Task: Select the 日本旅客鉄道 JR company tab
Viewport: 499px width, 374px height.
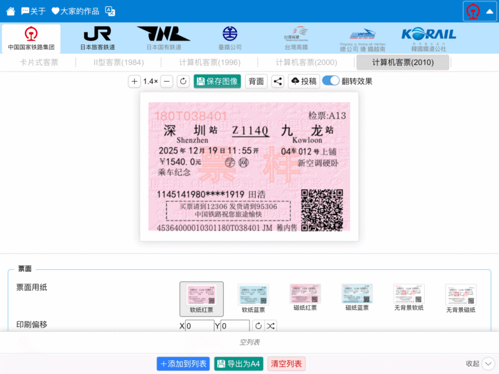Action: coord(97,38)
